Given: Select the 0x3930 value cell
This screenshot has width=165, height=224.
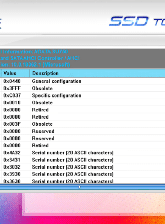Looking at the screenshot, I should point(12,174).
